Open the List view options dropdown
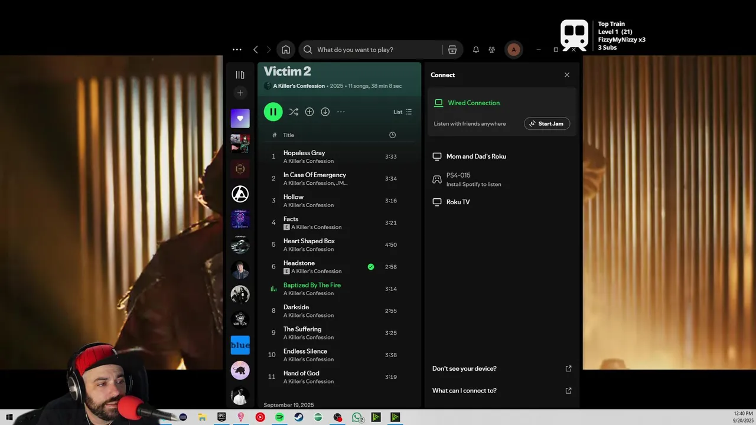This screenshot has width=756, height=425. tap(403, 112)
